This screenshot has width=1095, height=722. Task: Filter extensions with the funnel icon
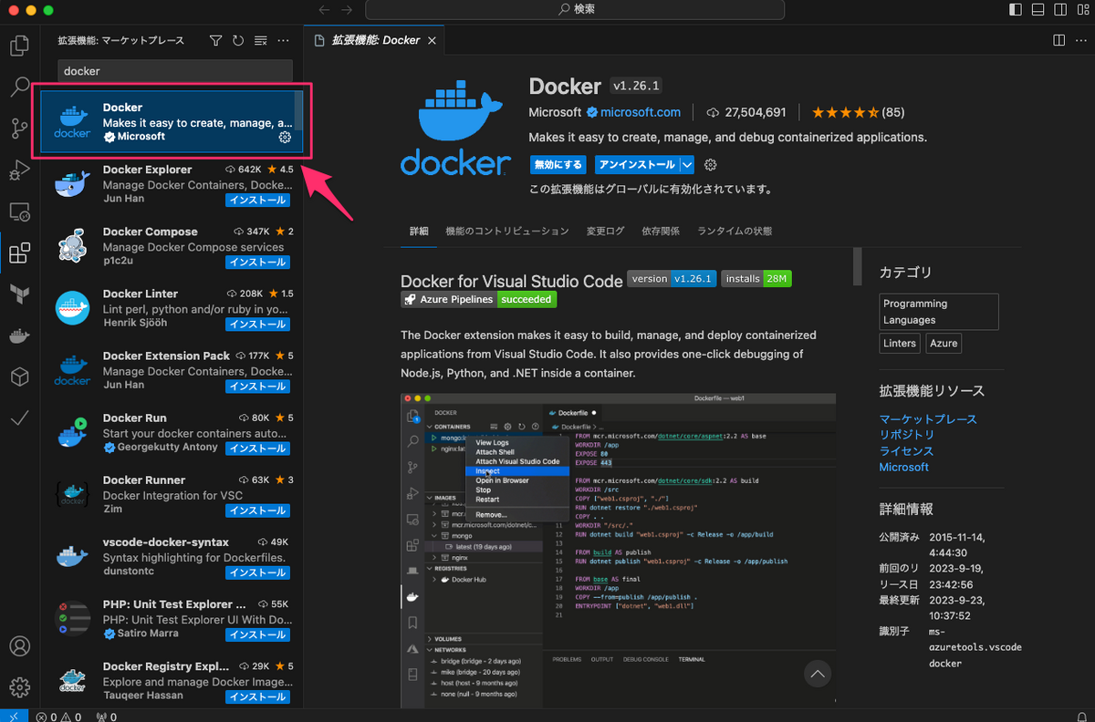(215, 40)
